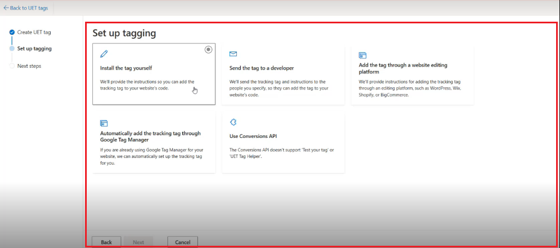Click the Next steps empty circle indicator
560x248 pixels.
coord(12,66)
